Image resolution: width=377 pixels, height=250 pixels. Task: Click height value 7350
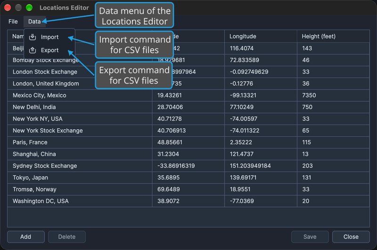tap(309, 95)
